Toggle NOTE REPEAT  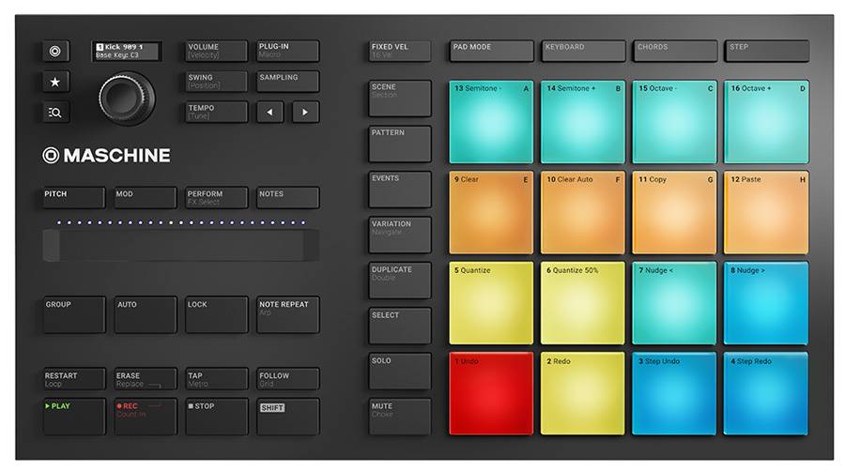pos(288,315)
